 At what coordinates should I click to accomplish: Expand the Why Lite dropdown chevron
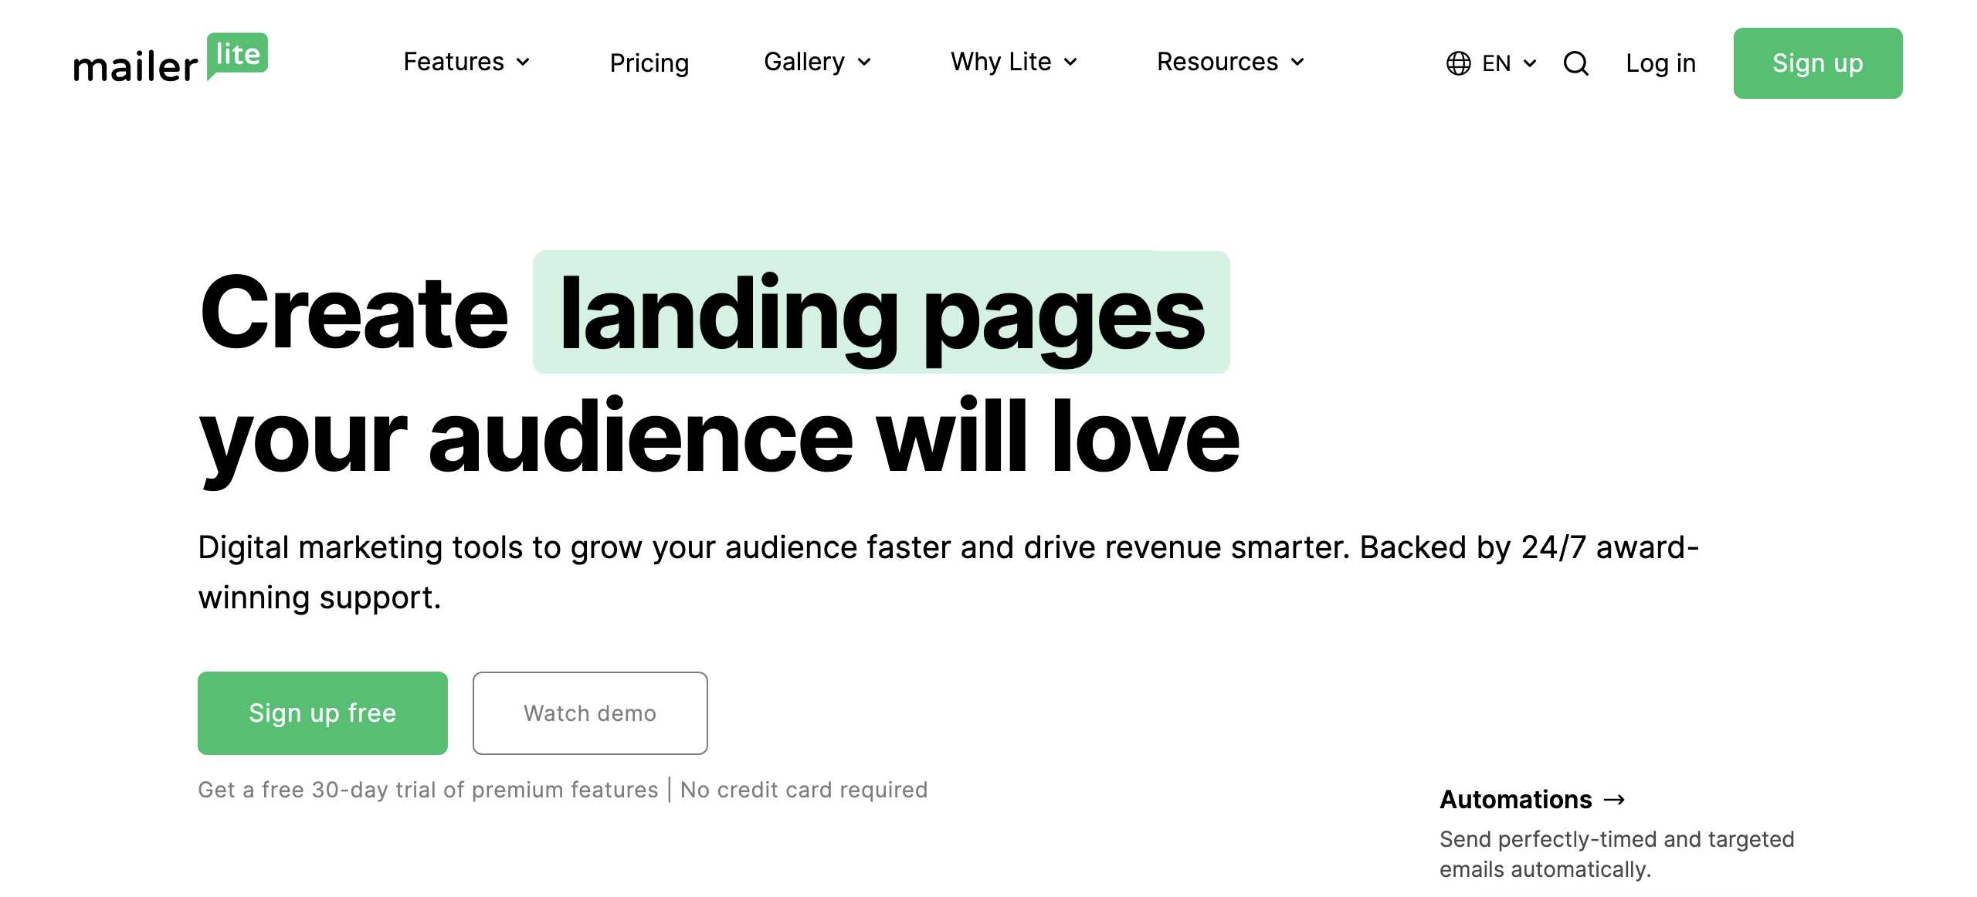coord(1070,62)
